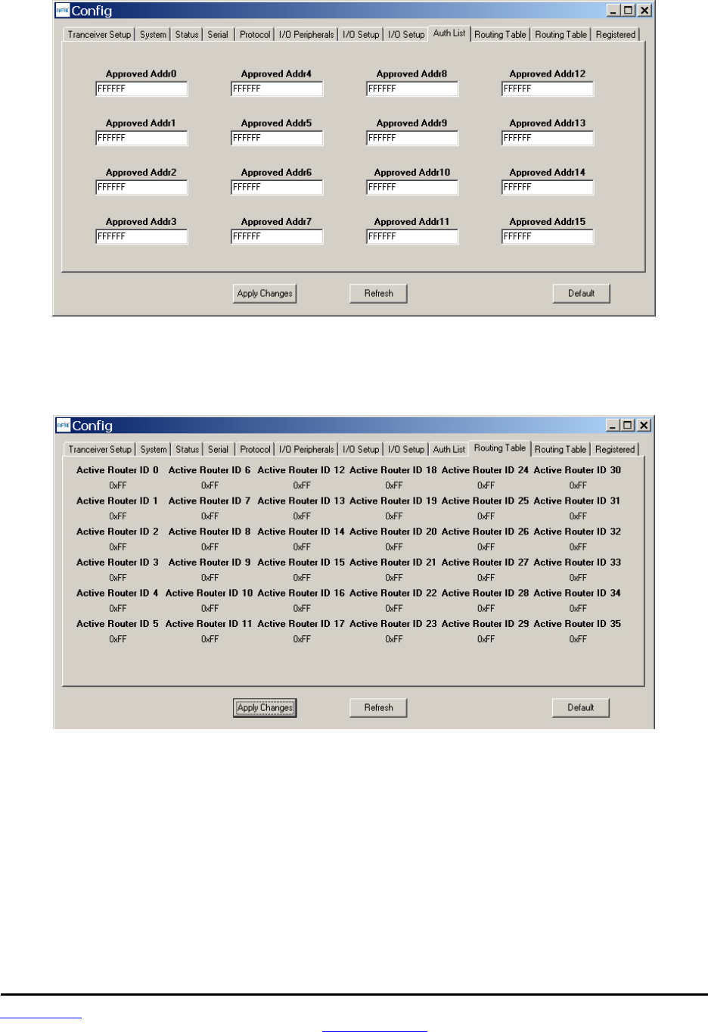Select the Approved Addr10 input box
The height and width of the screenshot is (1032, 708).
412,188
